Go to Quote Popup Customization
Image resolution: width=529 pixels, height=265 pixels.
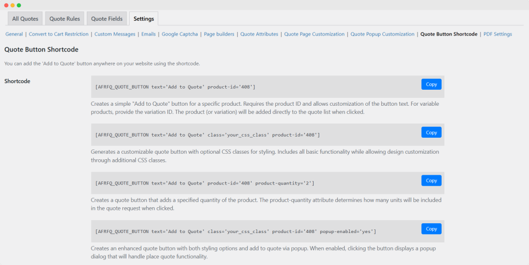(382, 34)
